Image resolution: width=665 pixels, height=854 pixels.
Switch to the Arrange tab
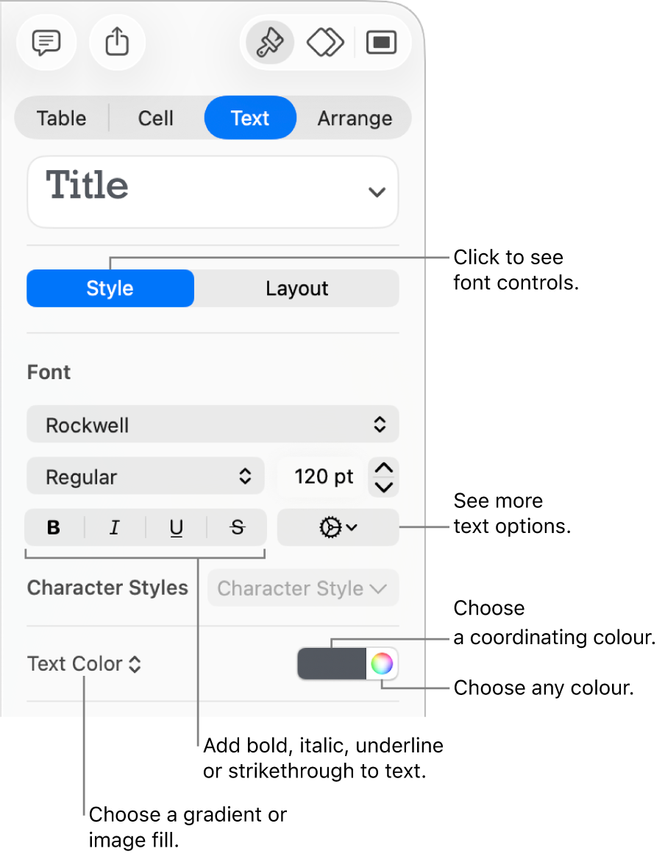(x=355, y=118)
